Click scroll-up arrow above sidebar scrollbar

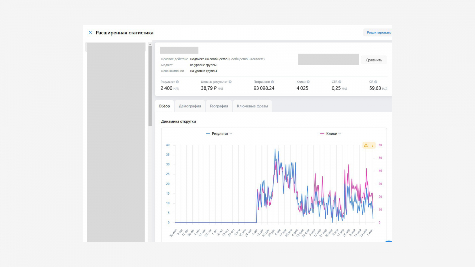click(150, 44)
